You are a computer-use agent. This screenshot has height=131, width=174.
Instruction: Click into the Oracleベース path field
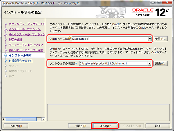(x=110, y=39)
